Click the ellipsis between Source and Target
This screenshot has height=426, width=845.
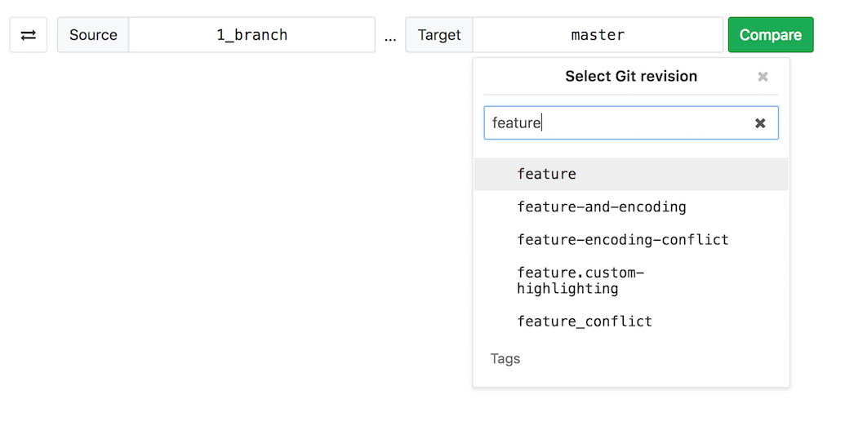click(390, 37)
